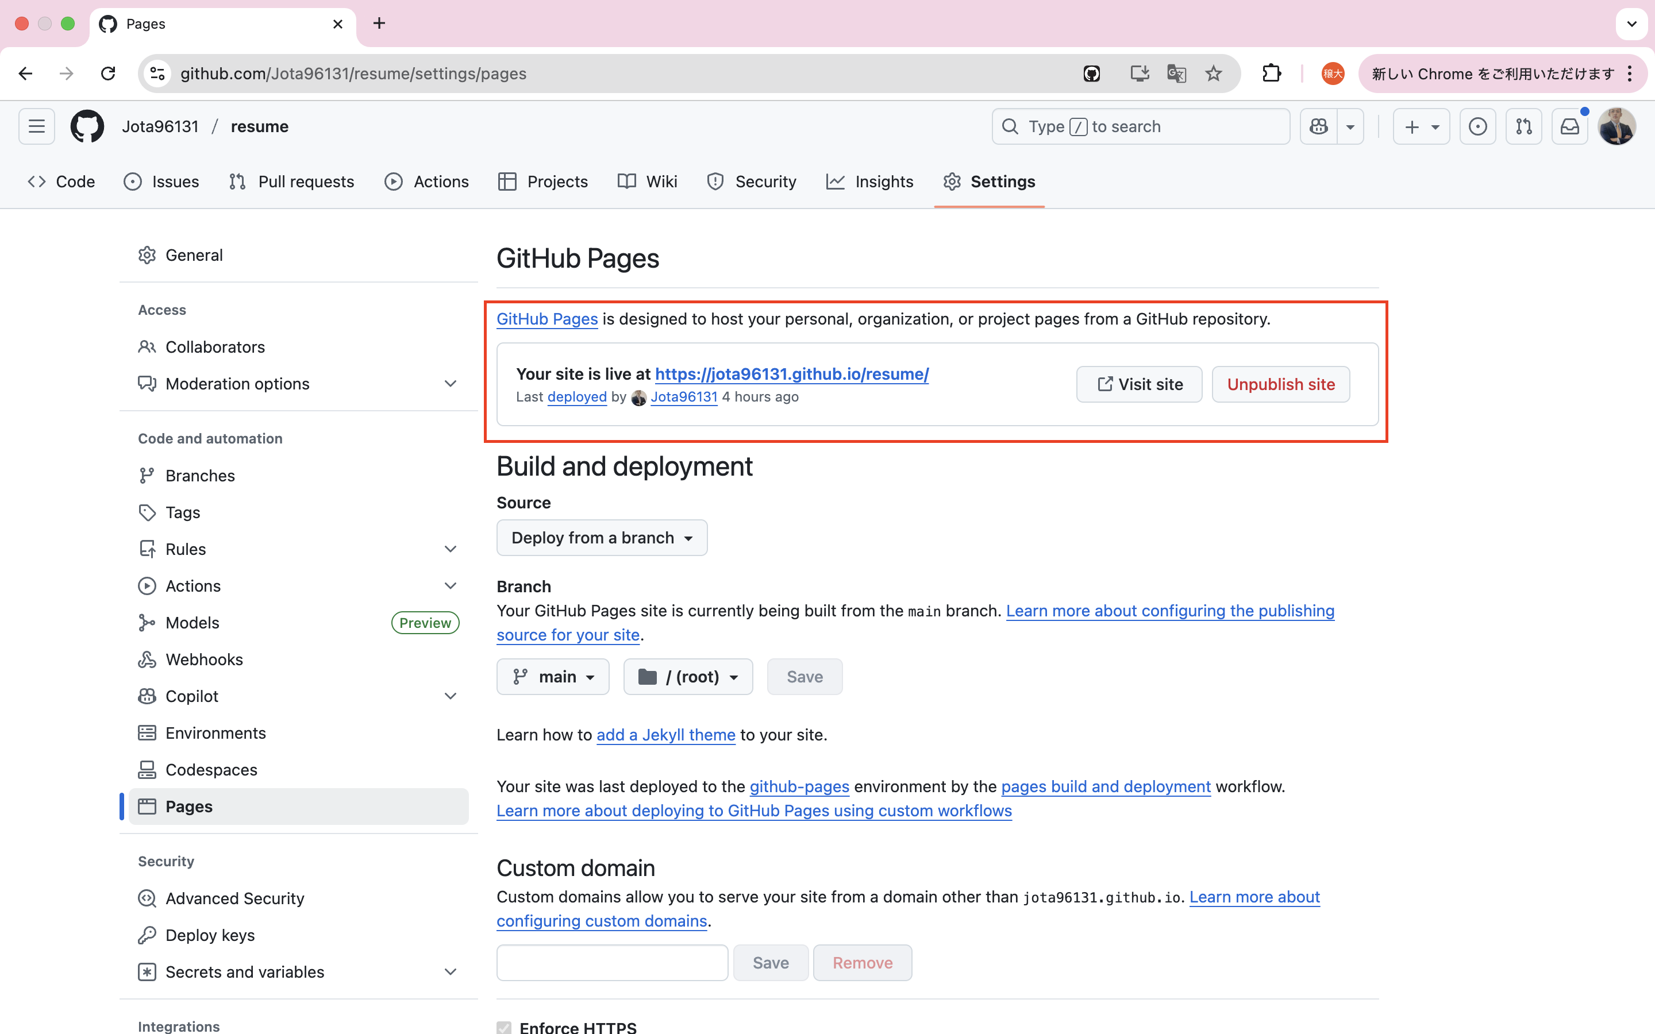Viewport: 1655px width, 1034px height.
Task: Open the notifications inbox icon
Action: [x=1569, y=126]
